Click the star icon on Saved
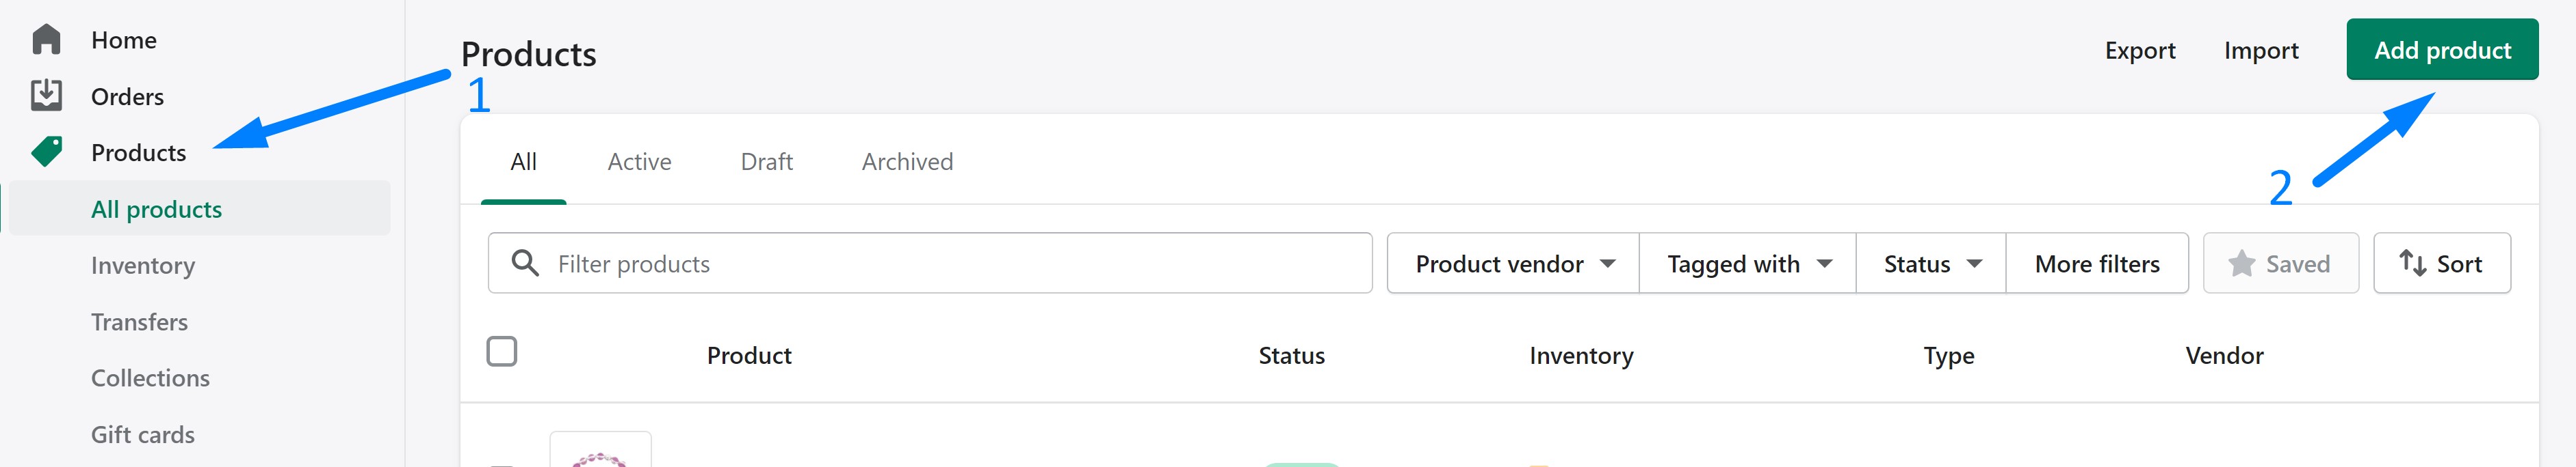The width and height of the screenshot is (2576, 467). pyautogui.click(x=2241, y=264)
